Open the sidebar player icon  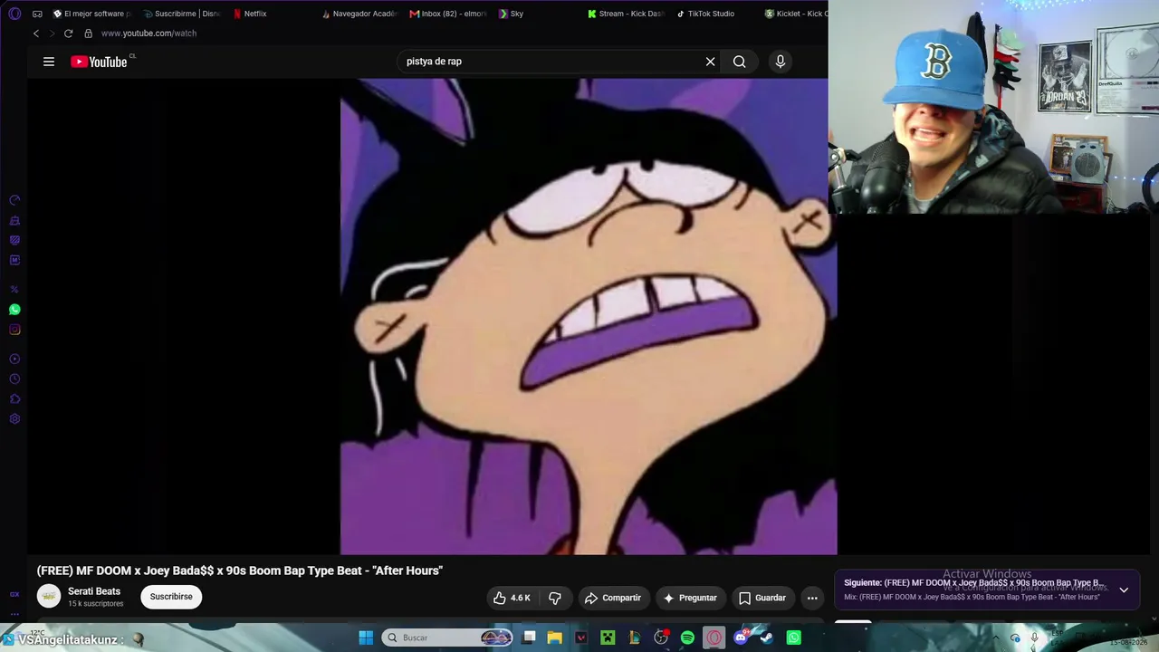14,360
